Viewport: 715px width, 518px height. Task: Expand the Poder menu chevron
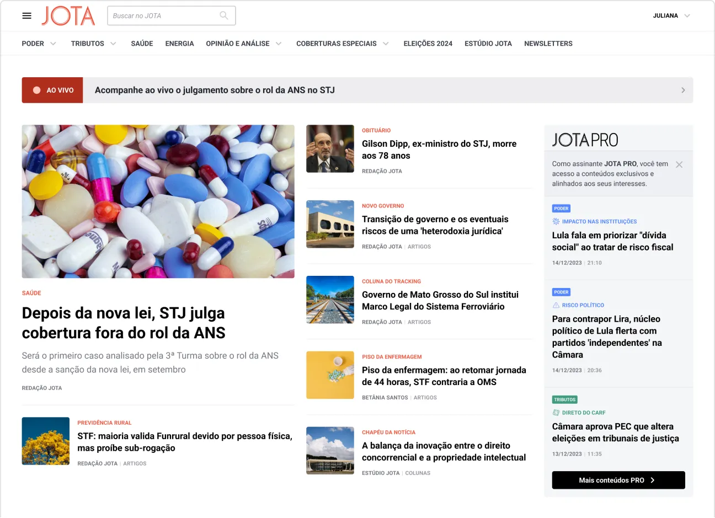[53, 44]
